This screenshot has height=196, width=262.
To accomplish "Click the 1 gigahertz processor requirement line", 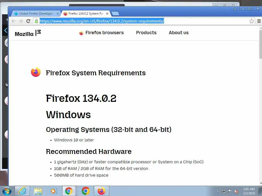I will point(129,162).
